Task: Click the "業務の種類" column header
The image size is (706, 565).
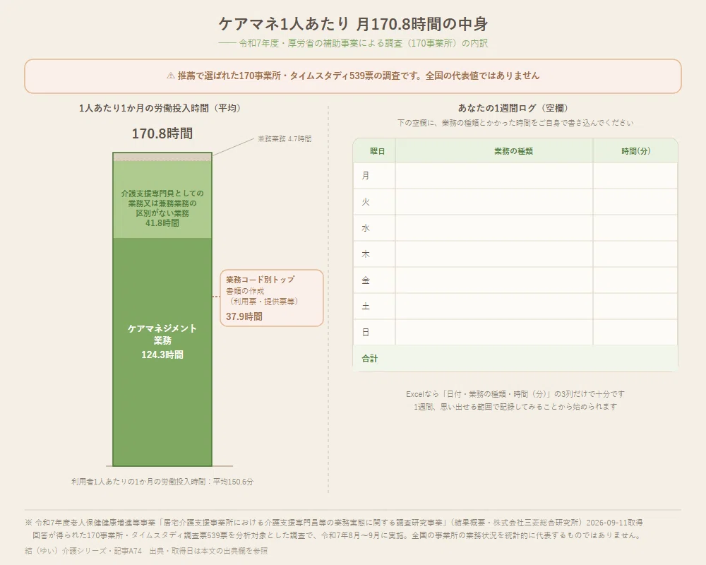Action: (x=513, y=151)
